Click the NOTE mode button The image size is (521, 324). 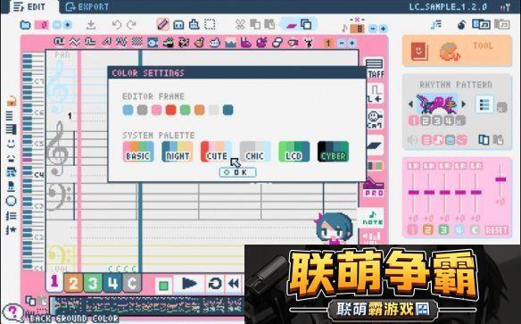pos(372,218)
